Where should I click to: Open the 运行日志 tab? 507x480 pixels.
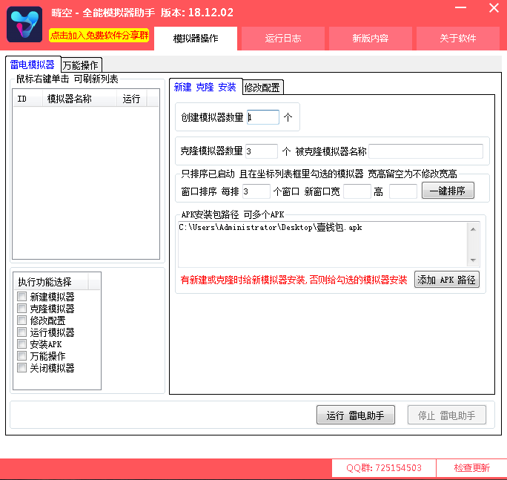coord(283,39)
